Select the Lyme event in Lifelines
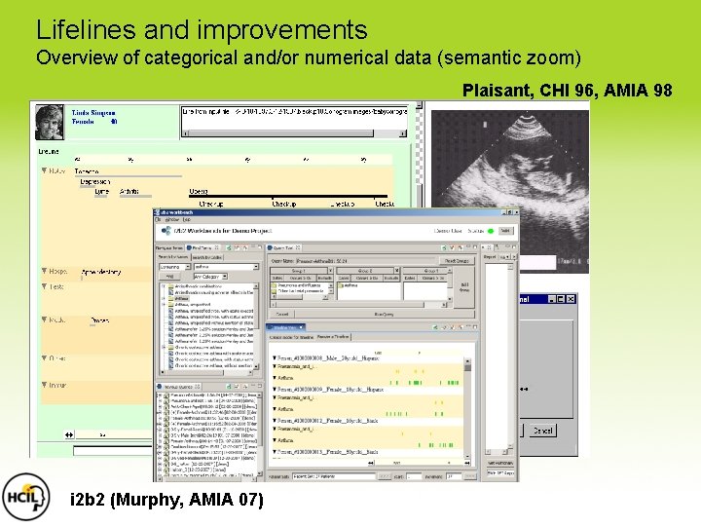 click(101, 192)
